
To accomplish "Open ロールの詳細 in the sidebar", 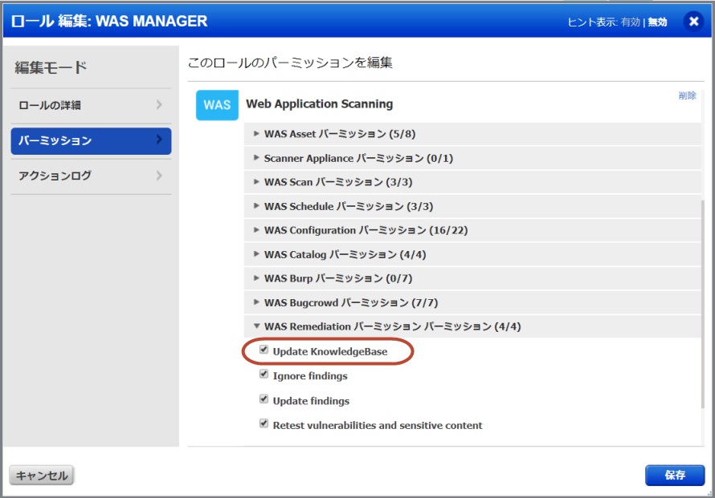I will coord(91,105).
